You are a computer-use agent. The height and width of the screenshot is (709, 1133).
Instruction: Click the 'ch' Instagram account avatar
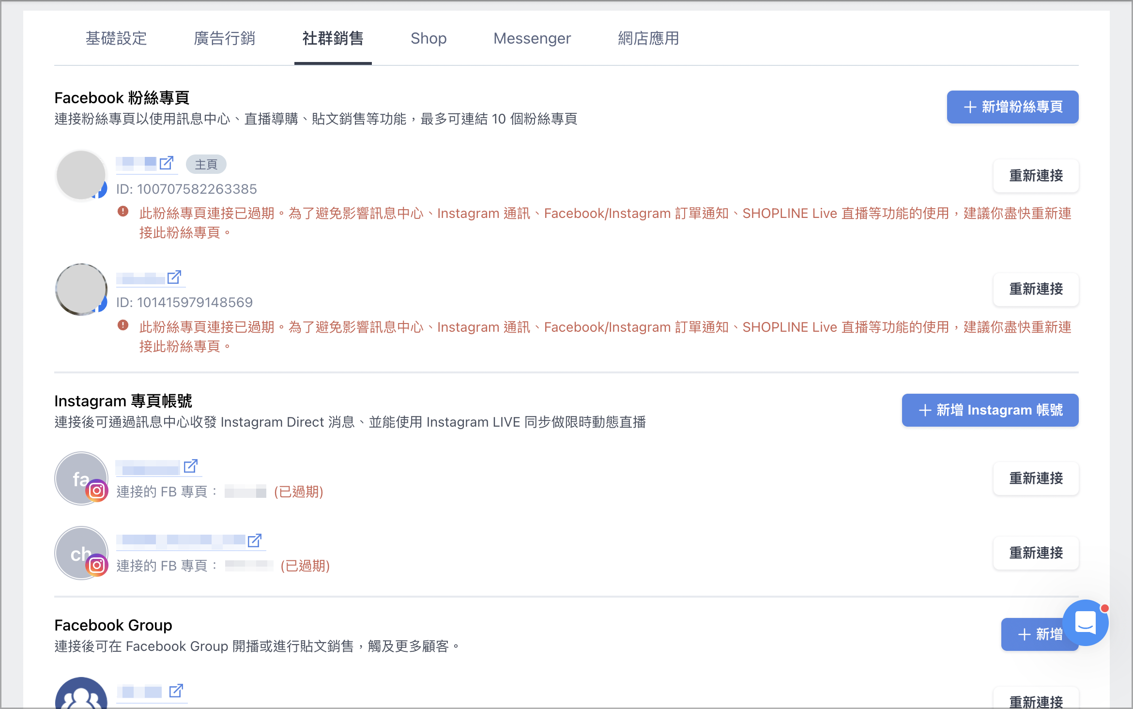[81, 553]
